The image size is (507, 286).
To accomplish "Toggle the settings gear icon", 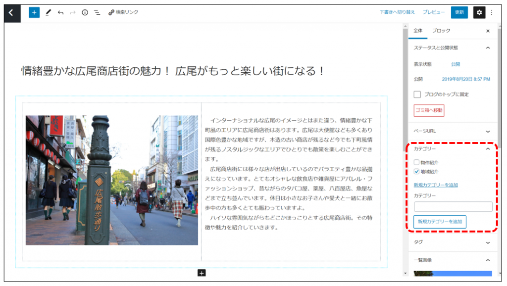I will click(479, 13).
